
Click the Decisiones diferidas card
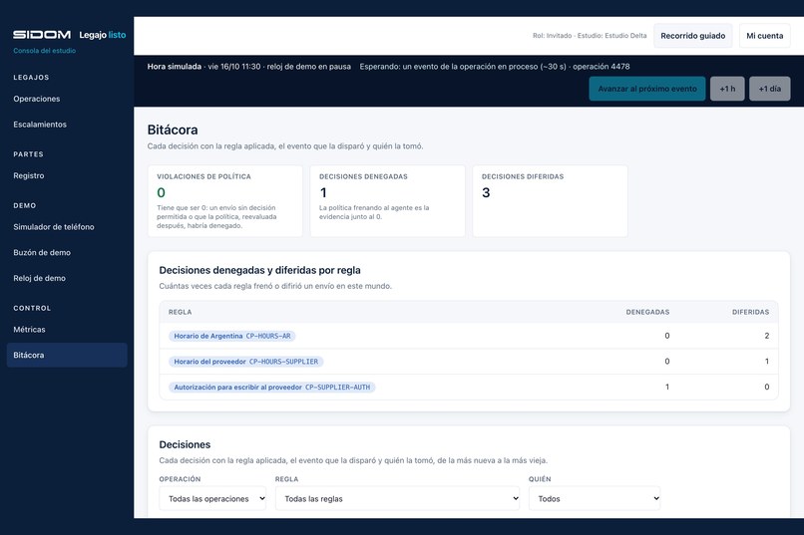551,200
